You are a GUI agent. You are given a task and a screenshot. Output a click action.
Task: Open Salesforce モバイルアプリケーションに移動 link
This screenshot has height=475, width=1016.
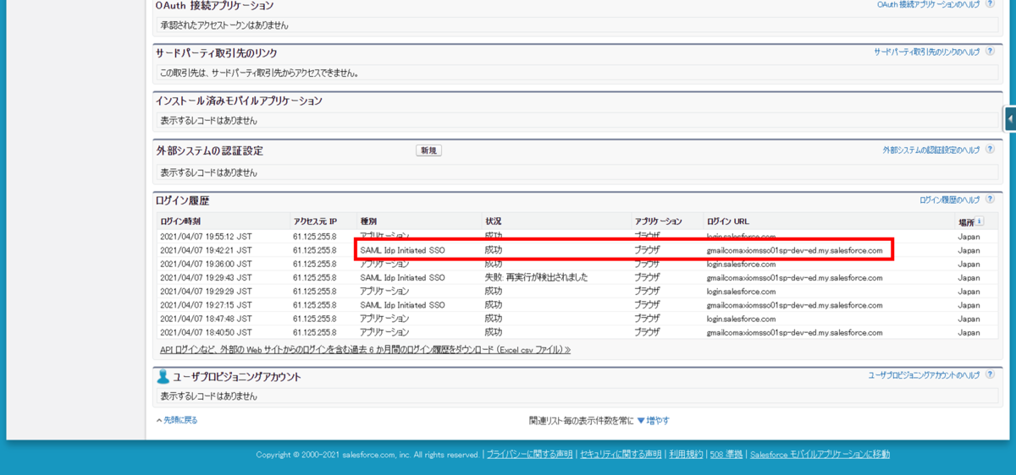click(x=820, y=455)
